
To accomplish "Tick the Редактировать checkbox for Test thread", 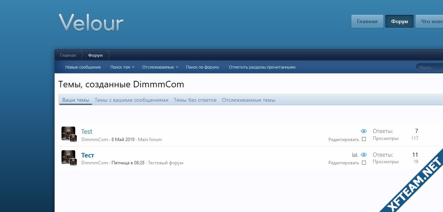I will coord(364,139).
